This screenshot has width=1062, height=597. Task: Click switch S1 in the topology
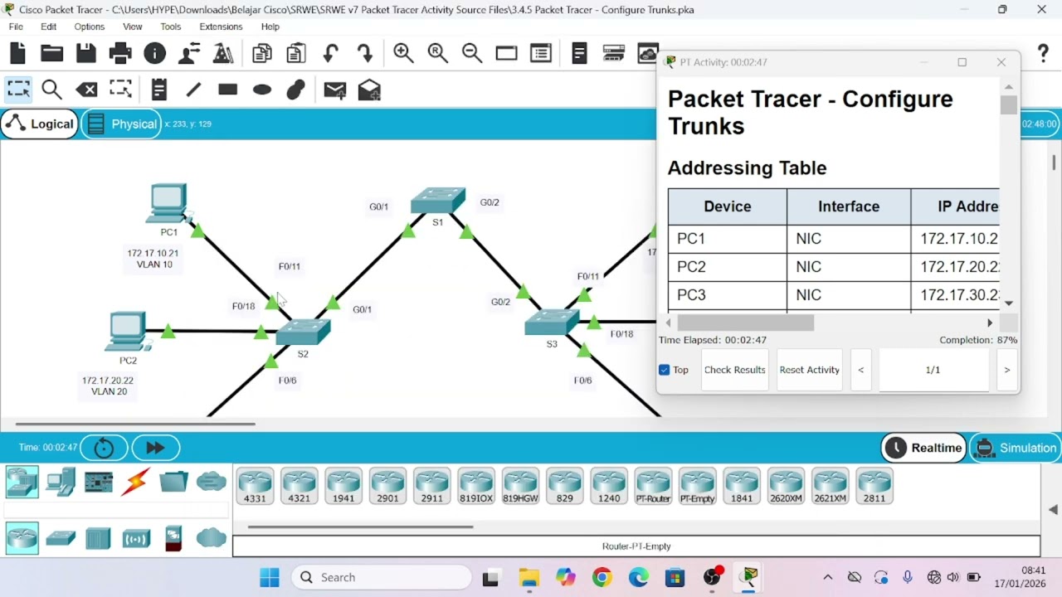[438, 201]
